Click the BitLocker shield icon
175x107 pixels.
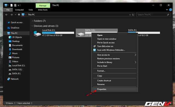95,46
